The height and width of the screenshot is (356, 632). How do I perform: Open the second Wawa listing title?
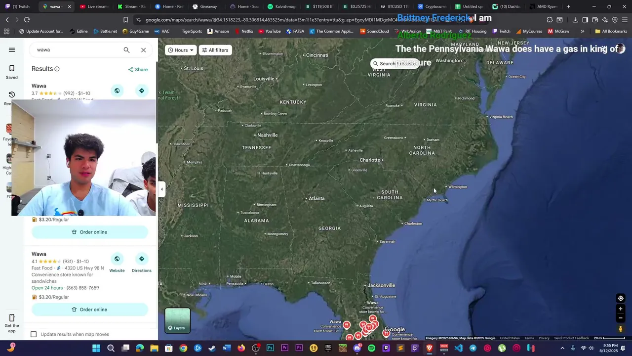(x=39, y=254)
